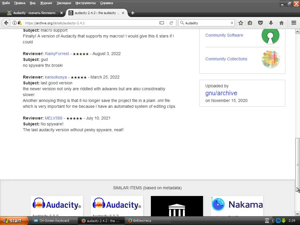Open Windows start button
300x225 pixels.
click(14, 221)
